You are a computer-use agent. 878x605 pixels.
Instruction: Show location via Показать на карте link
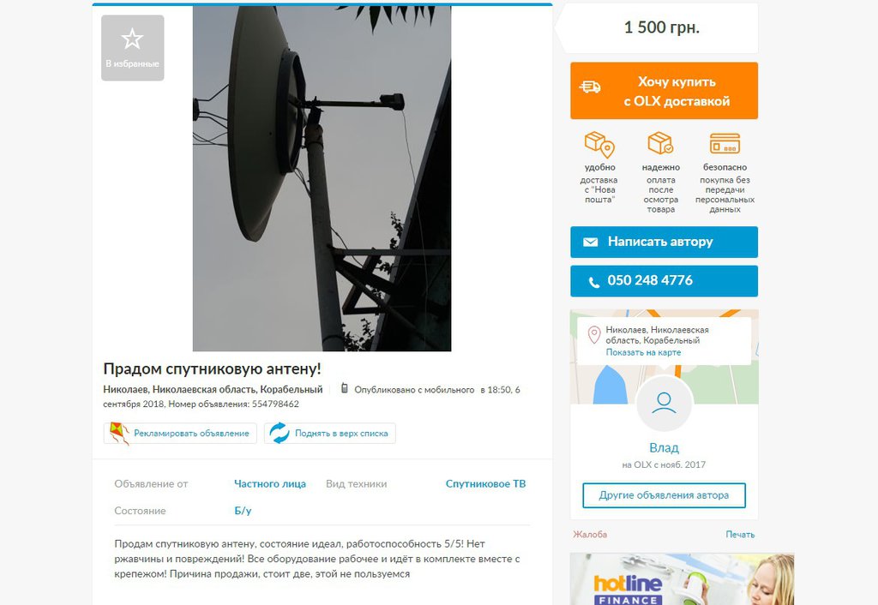(643, 352)
